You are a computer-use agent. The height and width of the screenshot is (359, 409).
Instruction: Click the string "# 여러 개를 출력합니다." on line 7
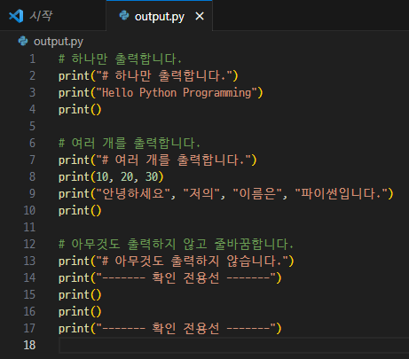point(173,160)
